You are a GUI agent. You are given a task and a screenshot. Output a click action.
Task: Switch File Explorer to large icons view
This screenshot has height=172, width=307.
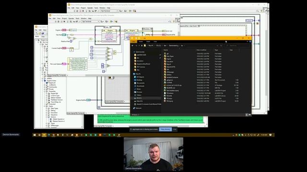(249, 115)
